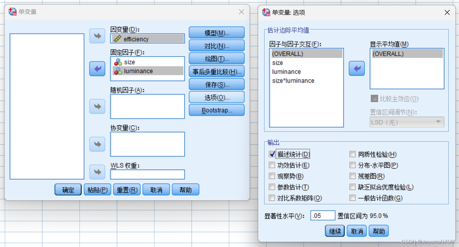Click the SPSS icon in 单变量 title bar
459x247 pixels.
(12, 12)
